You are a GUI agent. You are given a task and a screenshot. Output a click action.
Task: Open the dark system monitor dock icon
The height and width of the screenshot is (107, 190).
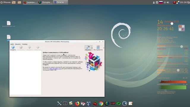65,103
